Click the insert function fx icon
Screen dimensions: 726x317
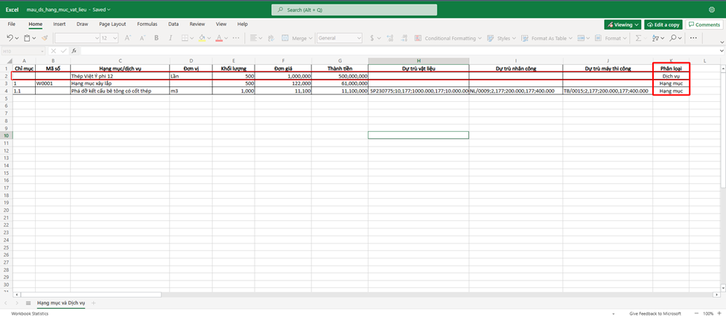click(x=73, y=51)
